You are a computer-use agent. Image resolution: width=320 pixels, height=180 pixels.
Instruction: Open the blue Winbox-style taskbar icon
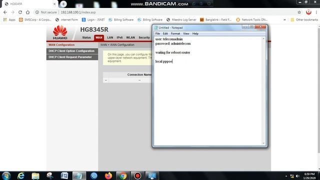click(94, 175)
